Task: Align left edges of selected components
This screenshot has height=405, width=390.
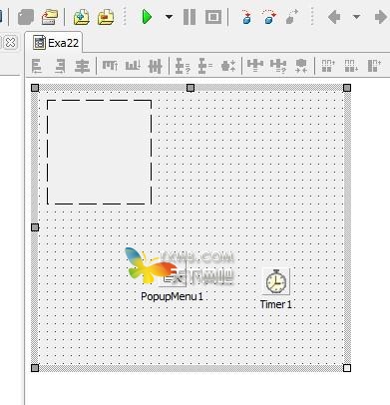Action: click(x=37, y=66)
